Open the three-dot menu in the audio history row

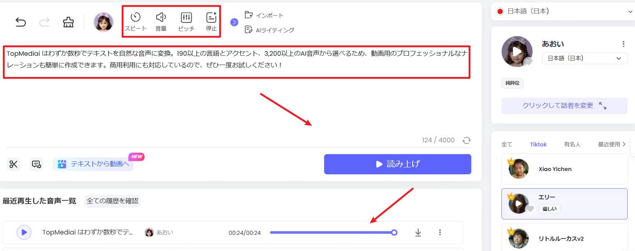coord(440,232)
